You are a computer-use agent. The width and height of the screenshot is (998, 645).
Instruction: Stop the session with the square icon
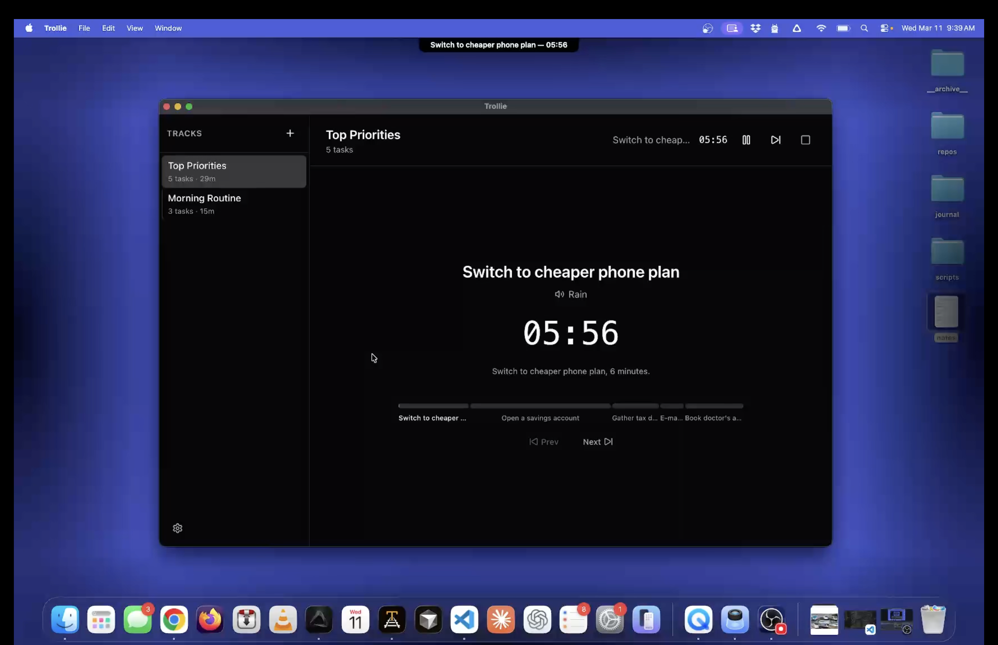[x=805, y=140]
